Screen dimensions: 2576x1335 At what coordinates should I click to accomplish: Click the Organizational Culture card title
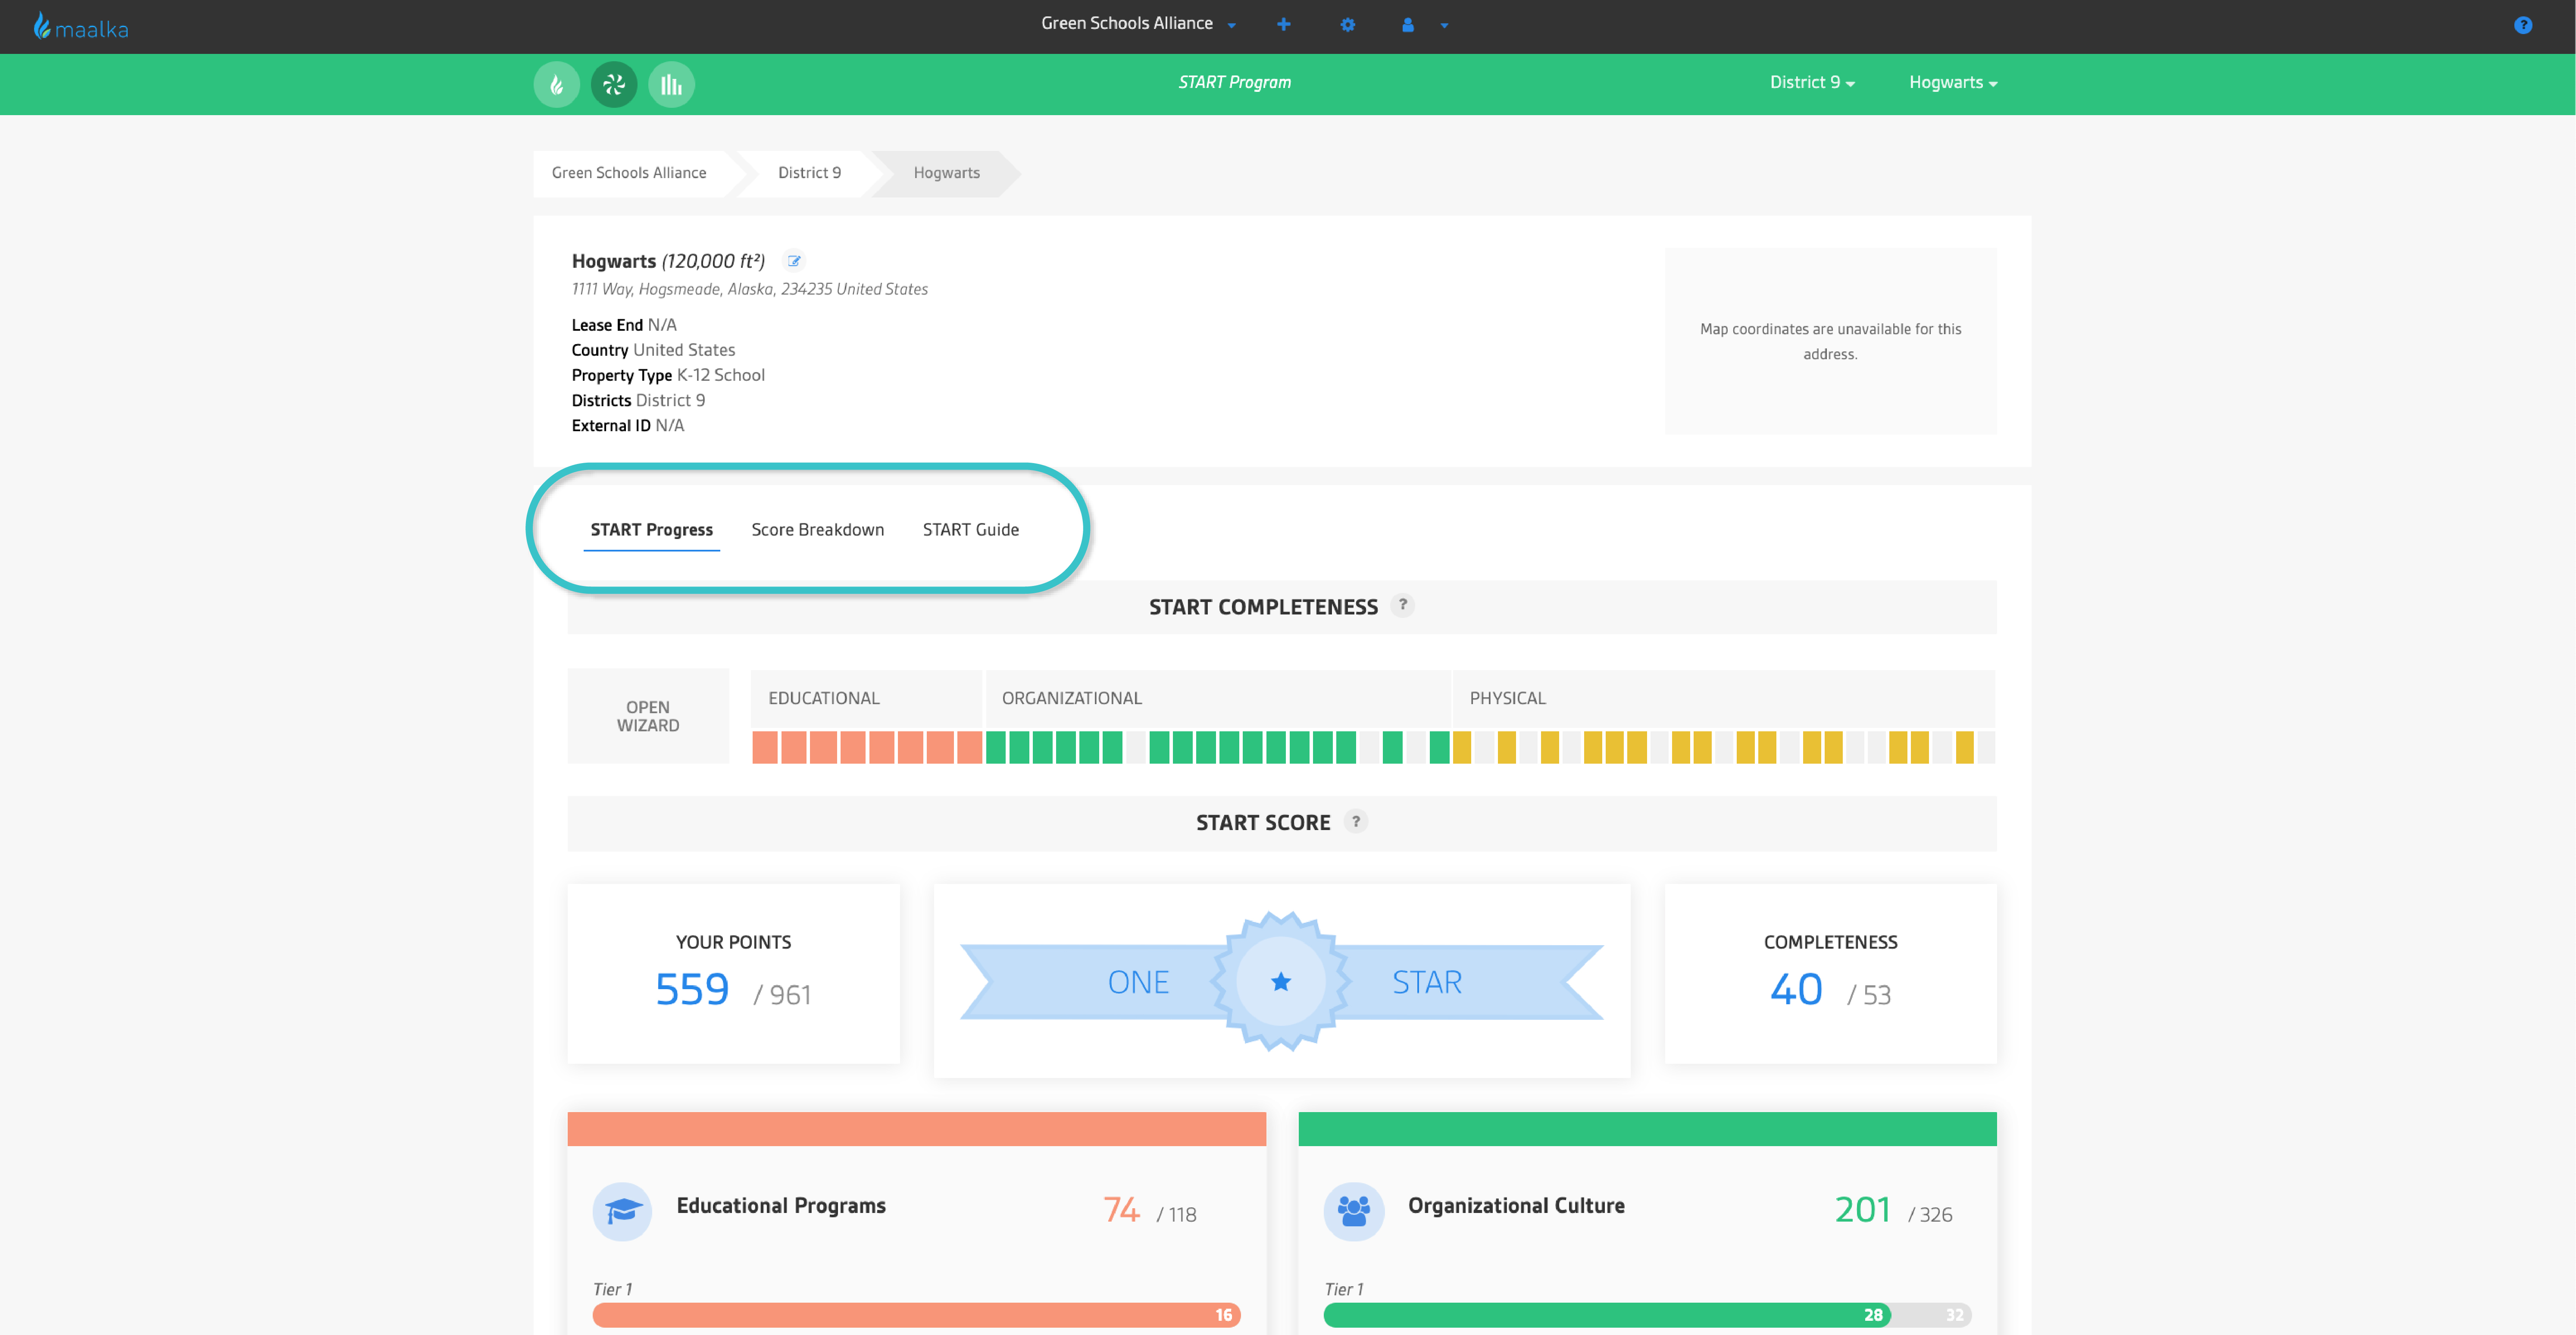tap(1516, 1206)
